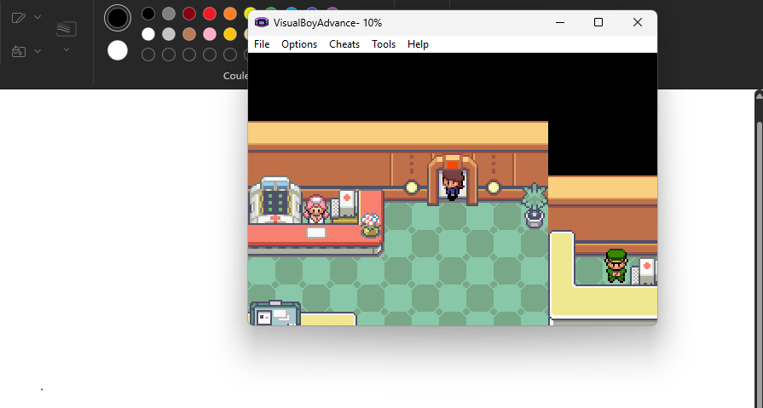763x408 pixels.
Task: Pick the light gray swatch in Paint palette
Action: 169,34
